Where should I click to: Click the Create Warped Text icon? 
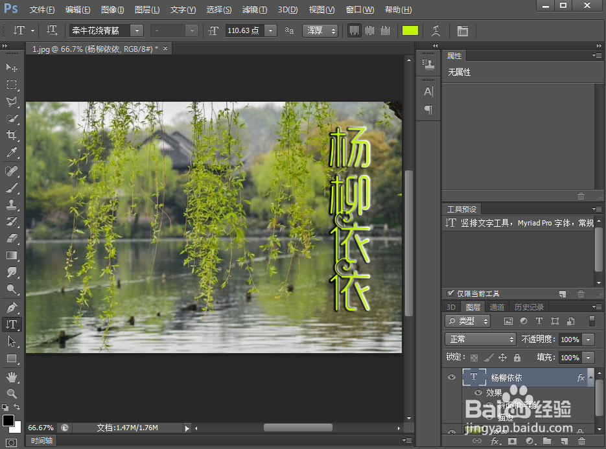[x=436, y=30]
